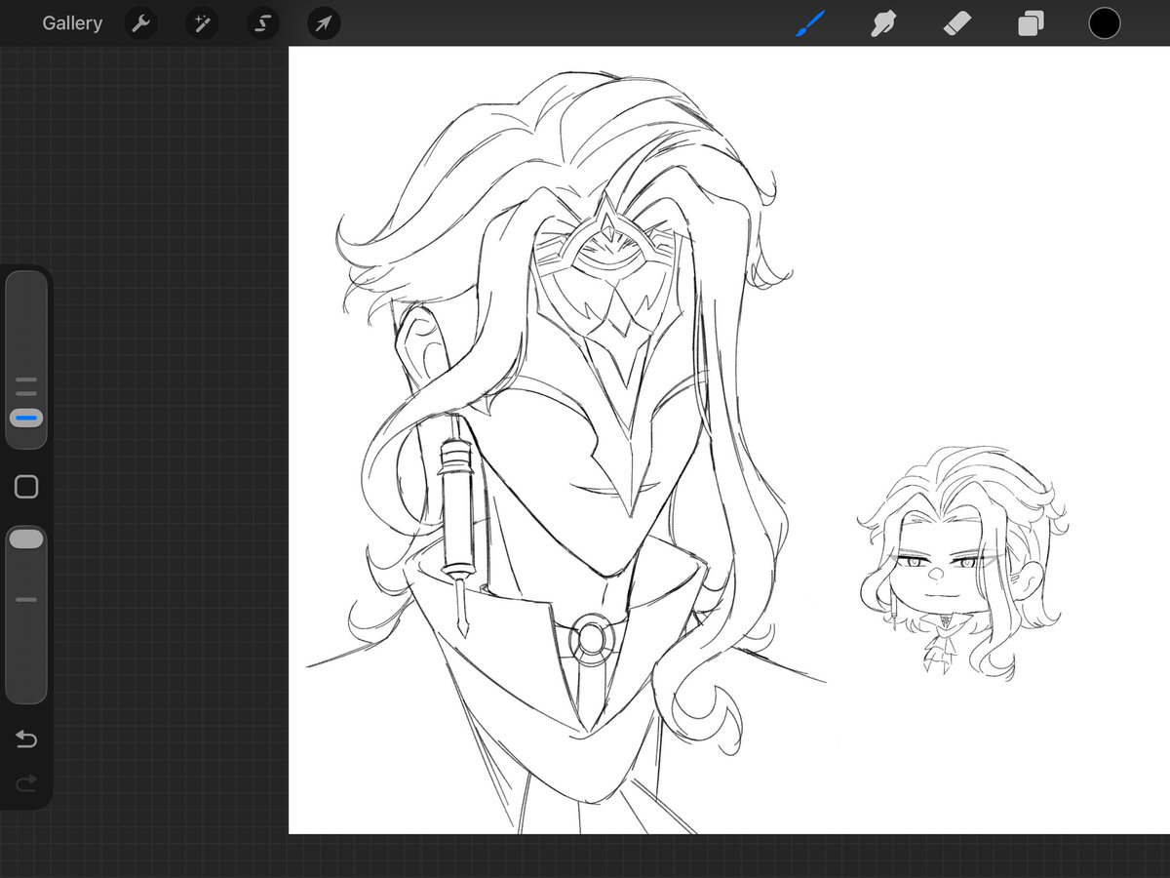Screen dimensions: 1170x878
Task: Open the black color picker swatch
Action: click(1105, 23)
